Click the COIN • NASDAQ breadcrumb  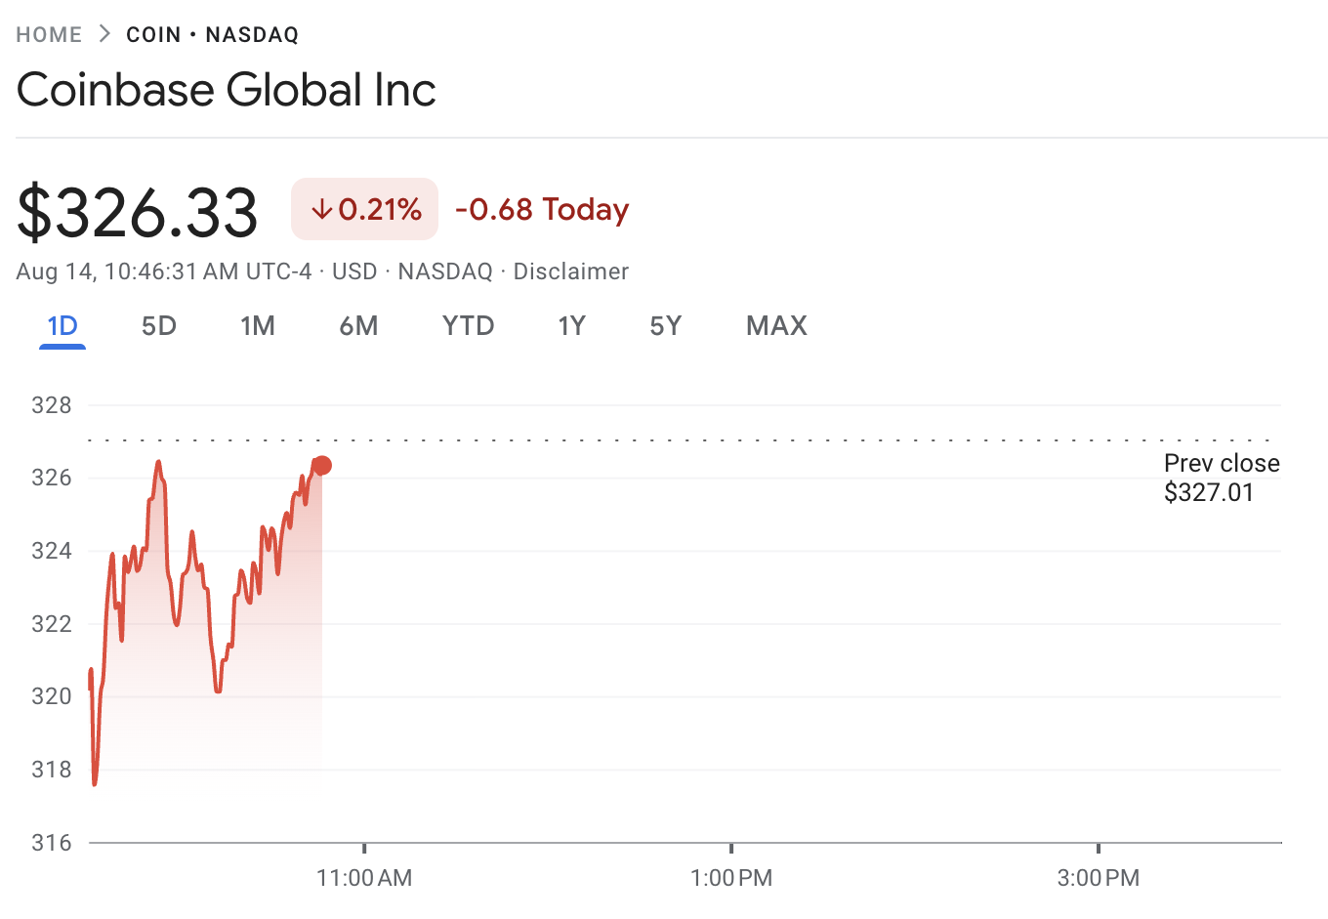(213, 35)
